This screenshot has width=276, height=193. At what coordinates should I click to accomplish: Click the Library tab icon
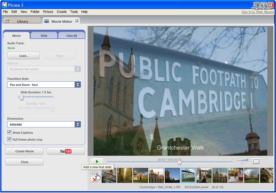(x=7, y=21)
